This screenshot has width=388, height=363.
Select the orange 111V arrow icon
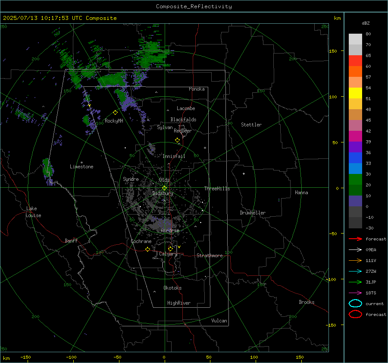click(355, 260)
